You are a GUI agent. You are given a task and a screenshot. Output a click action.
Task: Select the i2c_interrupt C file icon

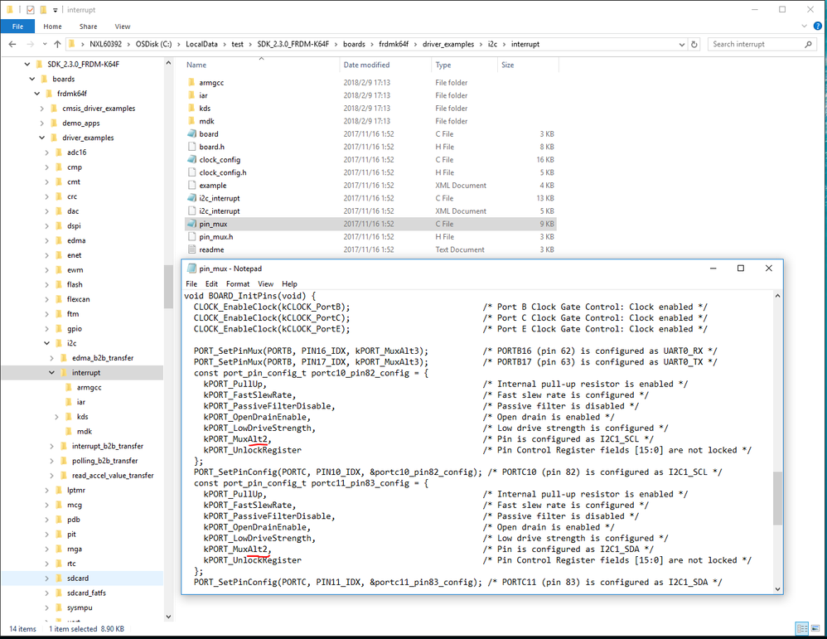coord(192,198)
